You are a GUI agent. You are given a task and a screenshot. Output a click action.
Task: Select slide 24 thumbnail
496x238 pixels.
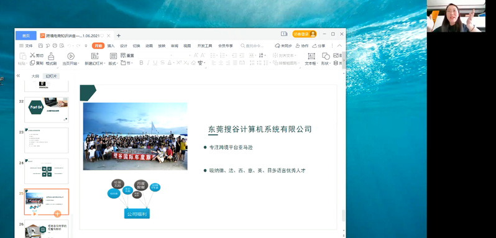tap(47, 171)
